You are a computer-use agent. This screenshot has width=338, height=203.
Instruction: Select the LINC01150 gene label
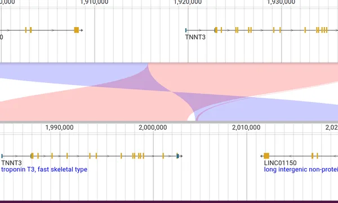(x=280, y=163)
